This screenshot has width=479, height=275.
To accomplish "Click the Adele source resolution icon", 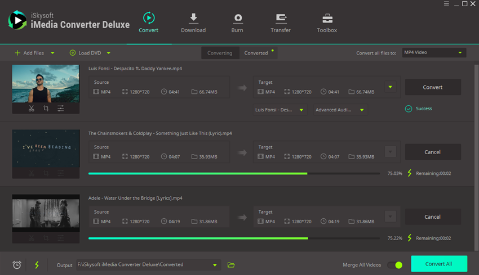I will [x=125, y=222].
